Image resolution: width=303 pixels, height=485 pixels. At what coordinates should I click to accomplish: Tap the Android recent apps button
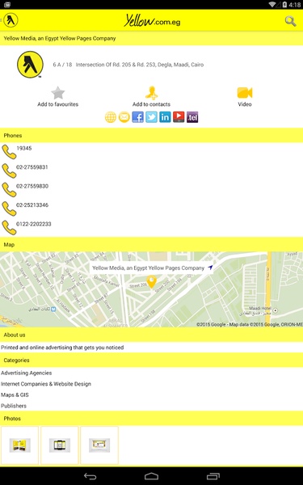[x=213, y=476]
